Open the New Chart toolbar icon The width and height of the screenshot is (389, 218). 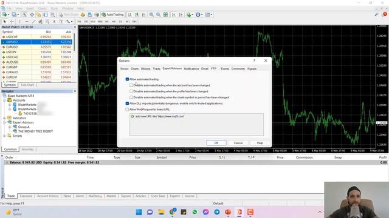coord(4,15)
